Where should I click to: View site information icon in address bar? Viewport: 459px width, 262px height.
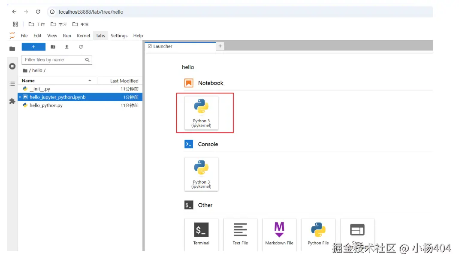52,12
